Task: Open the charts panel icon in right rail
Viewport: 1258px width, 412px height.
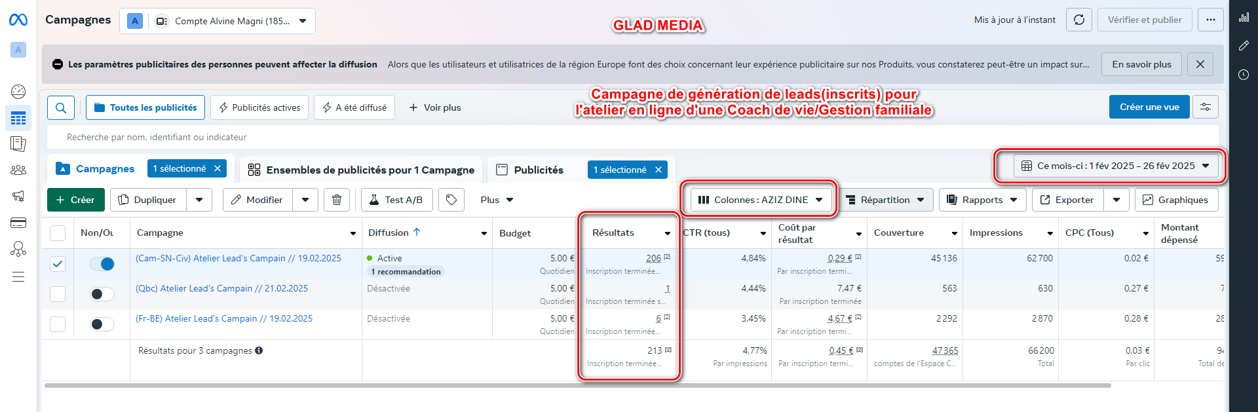Action: coord(1244,18)
